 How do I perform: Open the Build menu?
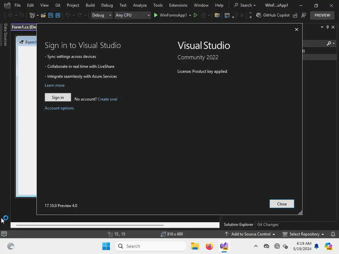[x=90, y=5]
